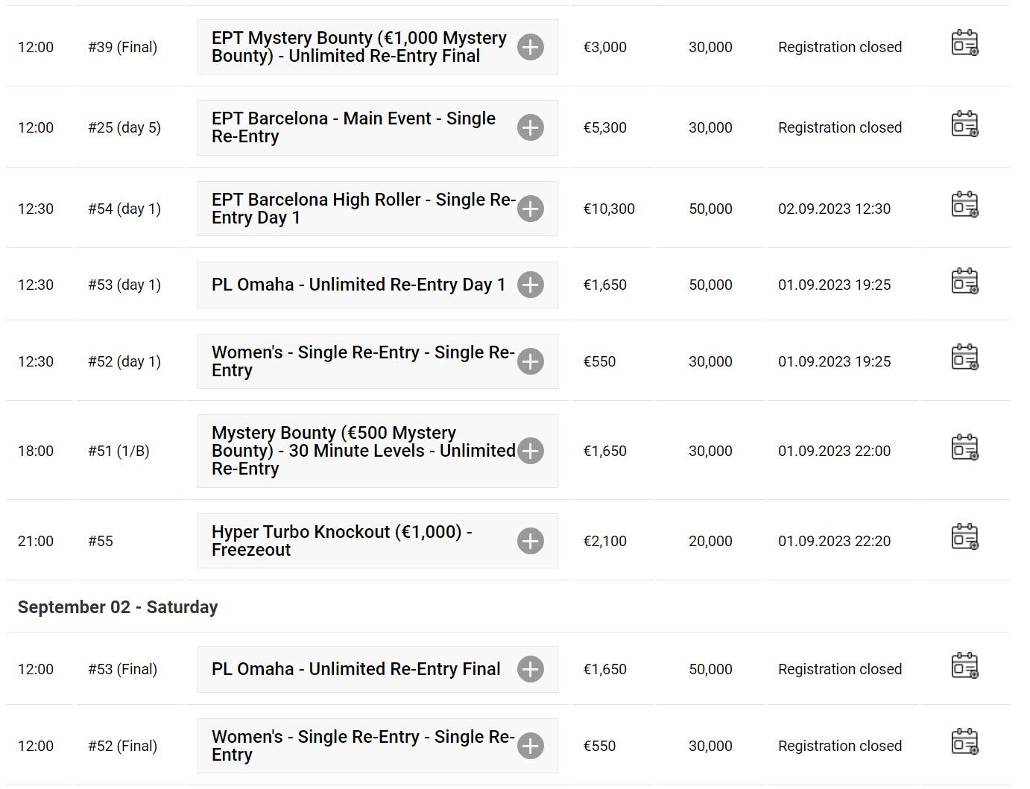Add Main Event day 5 to calendar
Image resolution: width=1030 pixels, height=789 pixels.
pyautogui.click(x=964, y=124)
